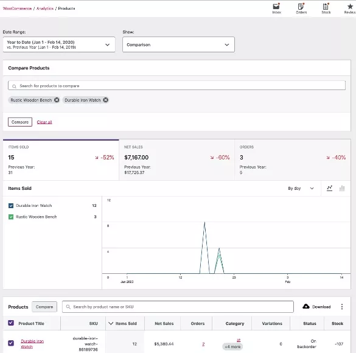The image size is (356, 353).
Task: Open the orders count link 2
Action: click(203, 344)
